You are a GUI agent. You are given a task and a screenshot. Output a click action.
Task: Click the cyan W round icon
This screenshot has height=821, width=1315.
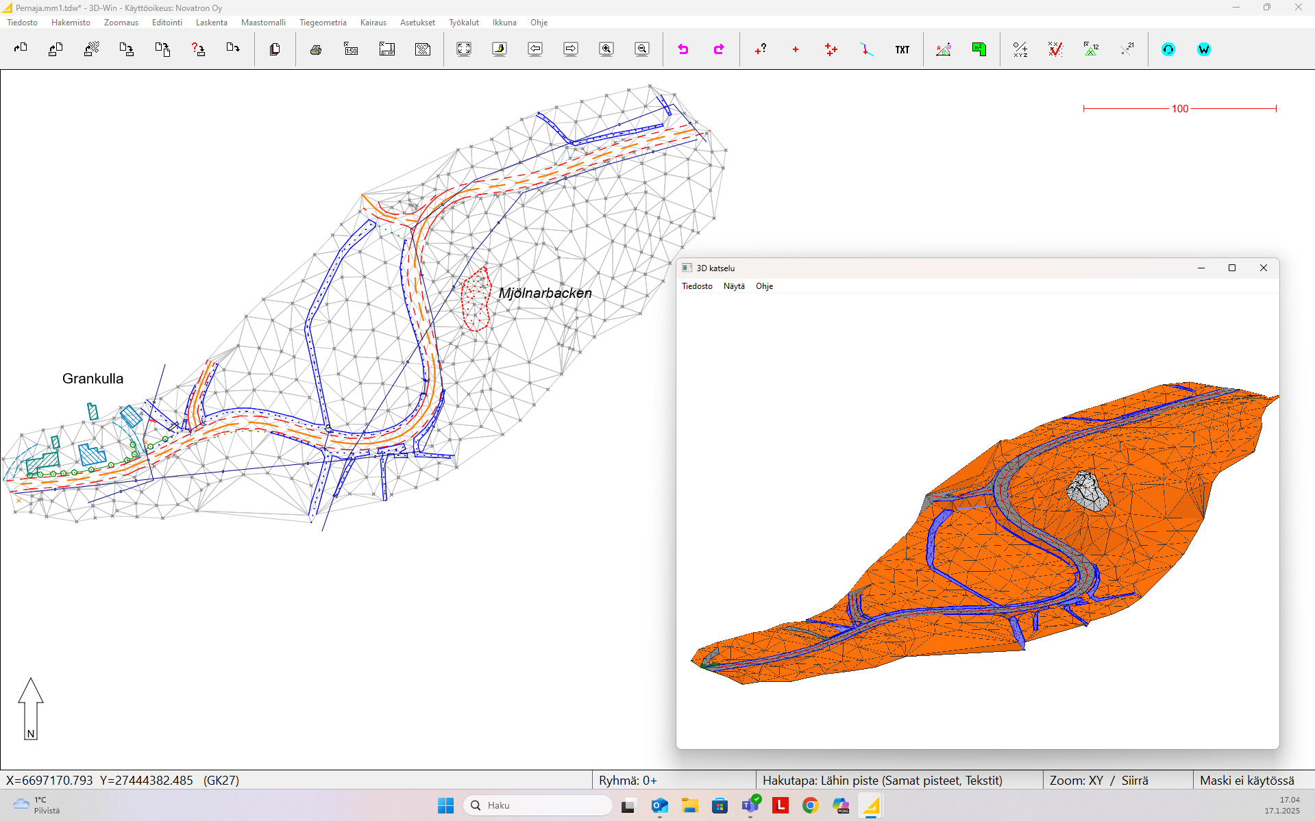pos(1204,49)
